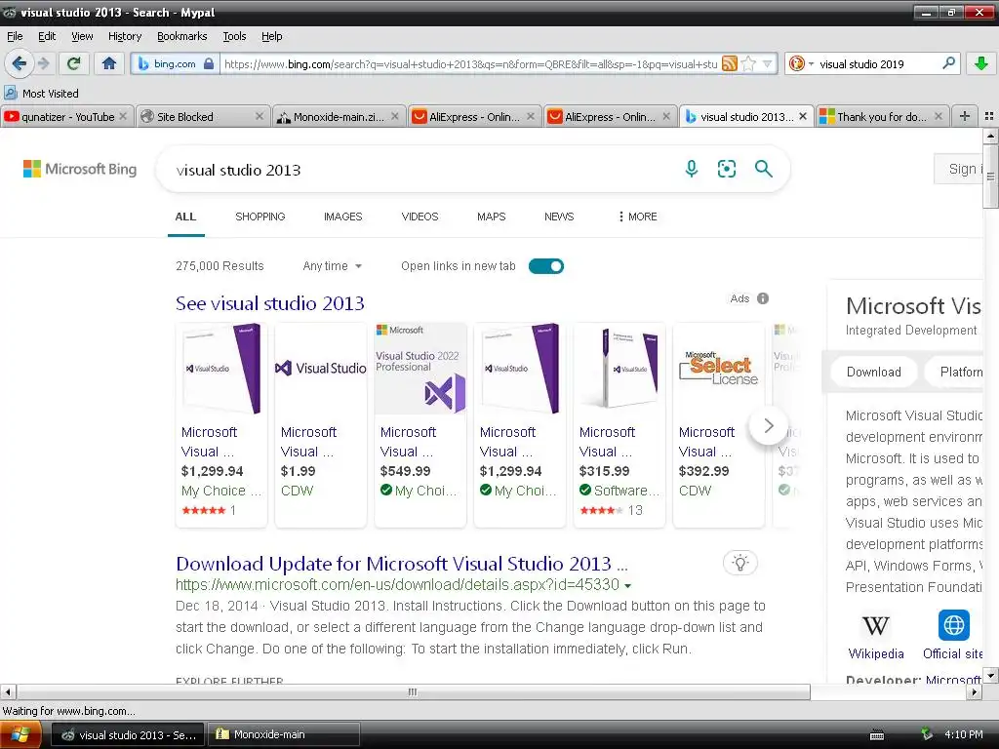Screen dimensions: 999x749
Task: Click the forward navigation arrow
Action: (43, 63)
